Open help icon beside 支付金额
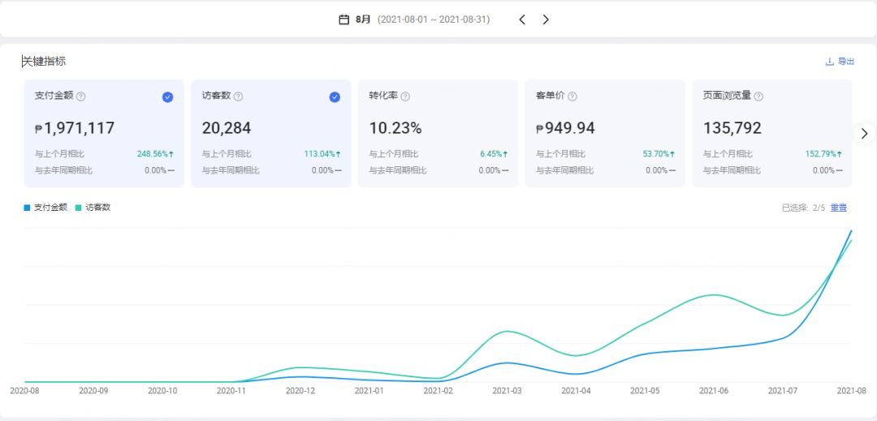The height and width of the screenshot is (421, 877). pos(81,96)
